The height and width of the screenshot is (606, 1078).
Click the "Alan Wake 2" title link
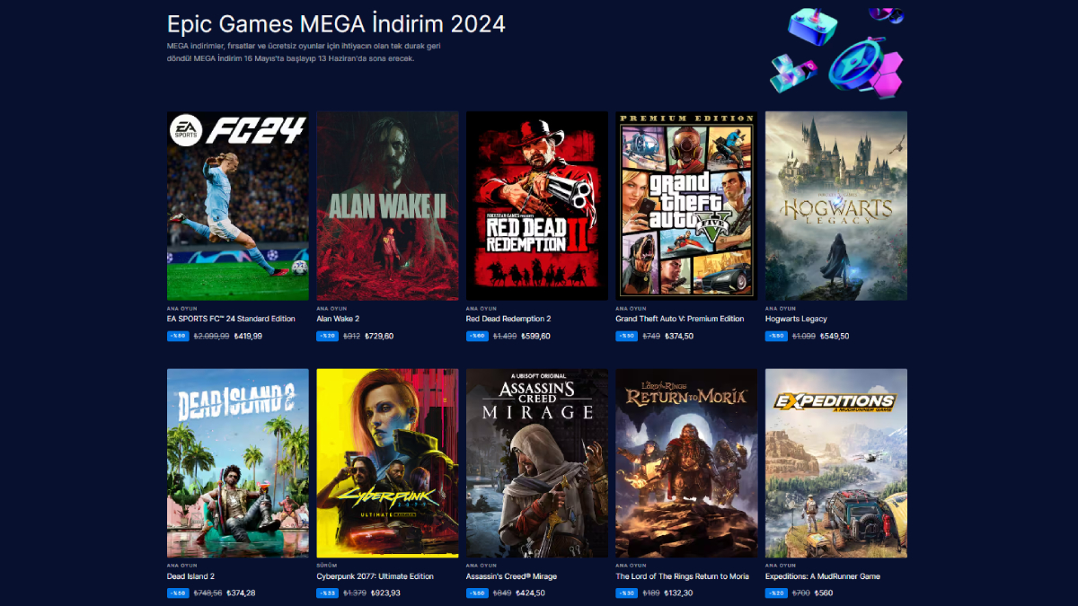tap(338, 319)
